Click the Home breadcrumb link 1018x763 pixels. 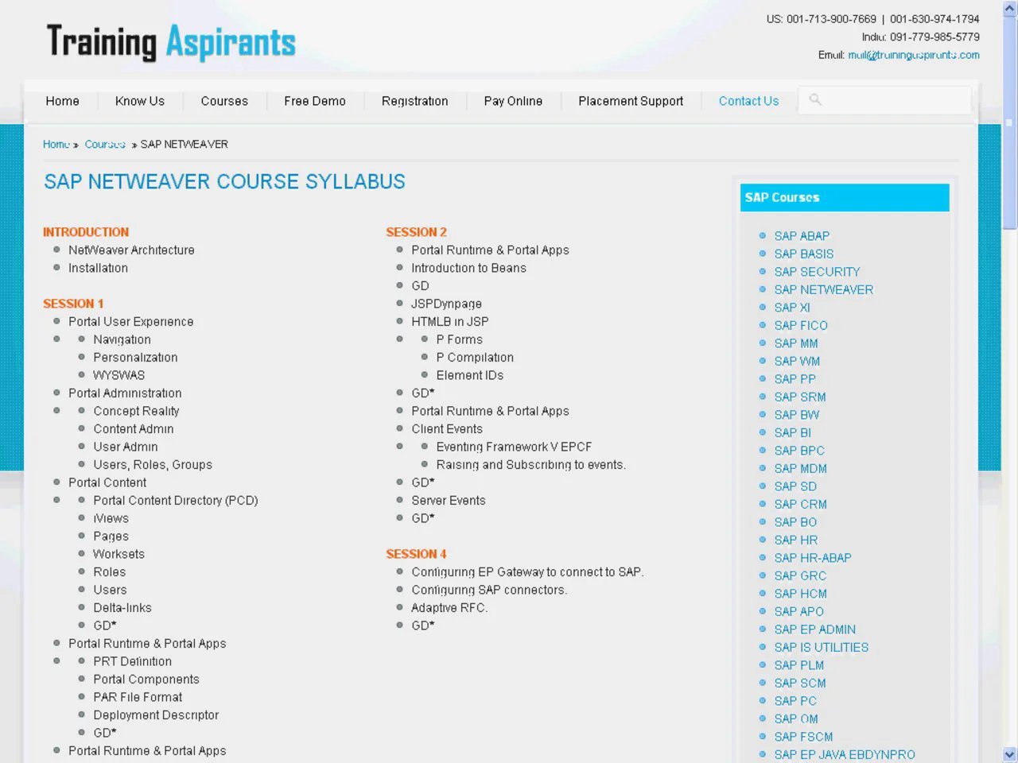click(56, 144)
